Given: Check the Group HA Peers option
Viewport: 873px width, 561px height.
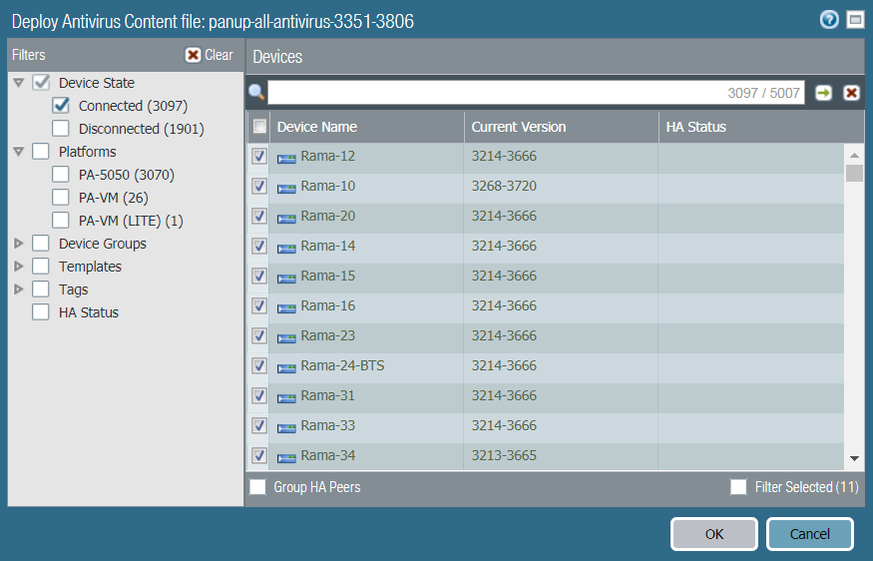Looking at the screenshot, I should point(258,487).
